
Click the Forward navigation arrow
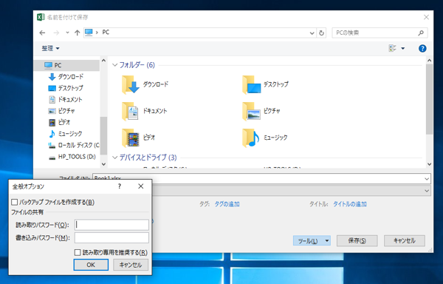coord(56,33)
